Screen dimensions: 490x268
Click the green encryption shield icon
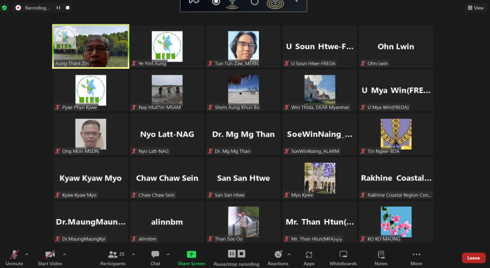pyautogui.click(x=5, y=8)
